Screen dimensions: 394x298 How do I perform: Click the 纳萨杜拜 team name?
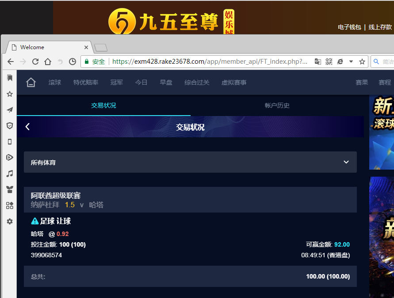(x=45, y=205)
